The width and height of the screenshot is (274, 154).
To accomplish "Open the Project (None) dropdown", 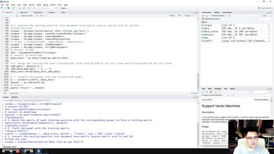I will point(265,8).
